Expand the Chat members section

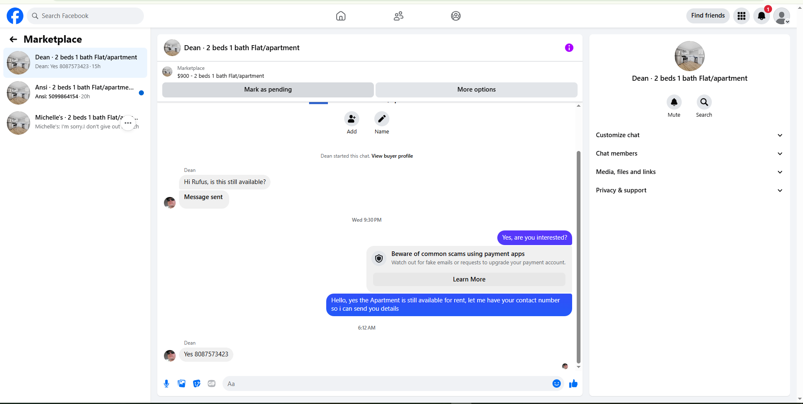tap(690, 153)
